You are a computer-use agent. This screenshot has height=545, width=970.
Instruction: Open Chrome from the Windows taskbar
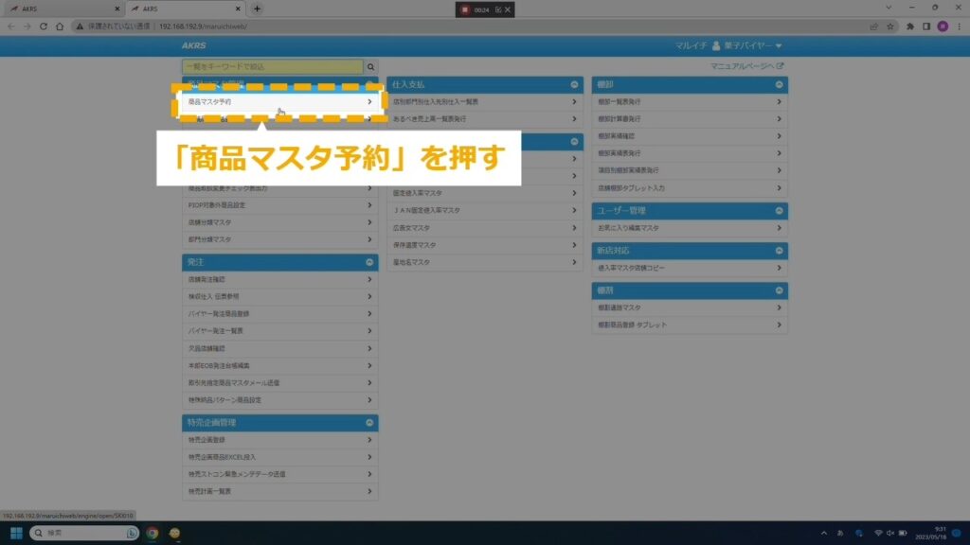pyautogui.click(x=152, y=533)
